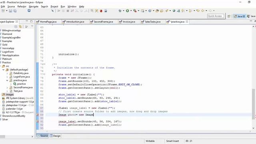Click the Save All icon
The height and width of the screenshot is (144, 256).
pos(15,11)
